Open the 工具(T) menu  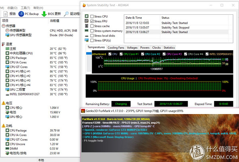pyautogui.click(x=26, y=7)
